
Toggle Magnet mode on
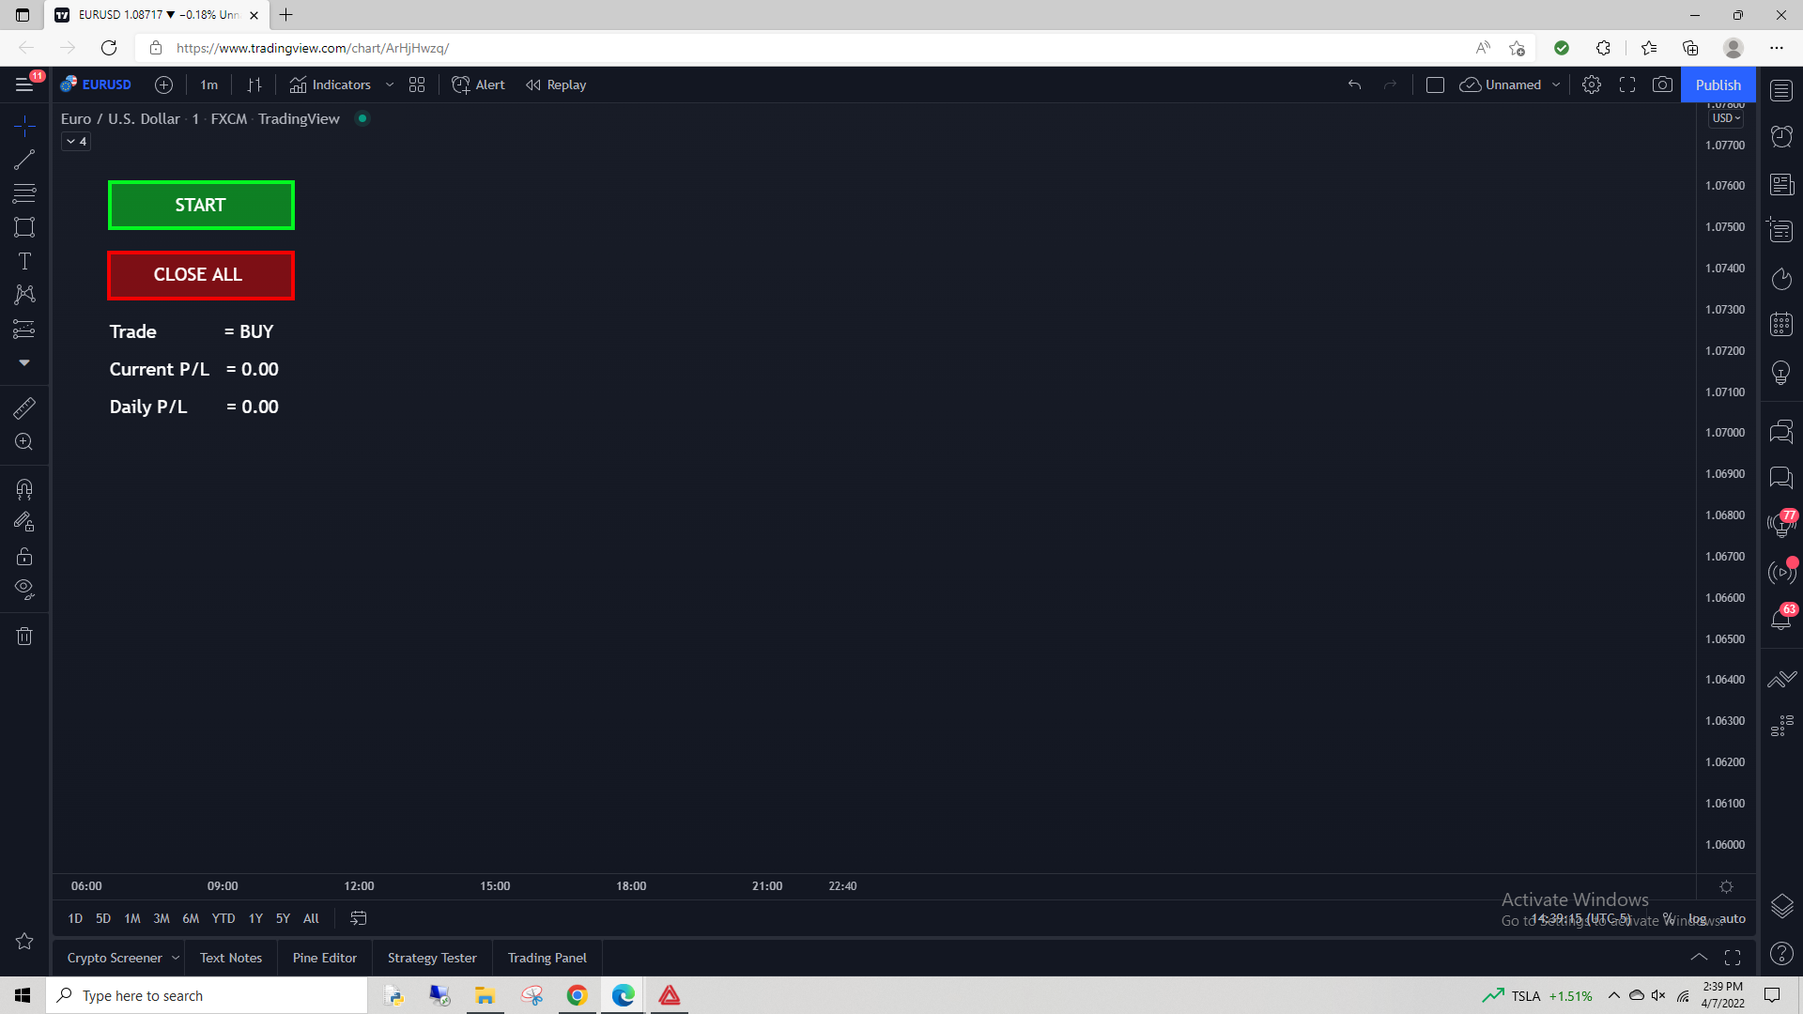(x=24, y=489)
